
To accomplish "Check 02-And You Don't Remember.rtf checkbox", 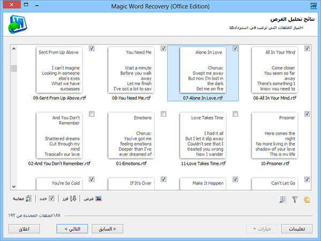I will 91,114.
